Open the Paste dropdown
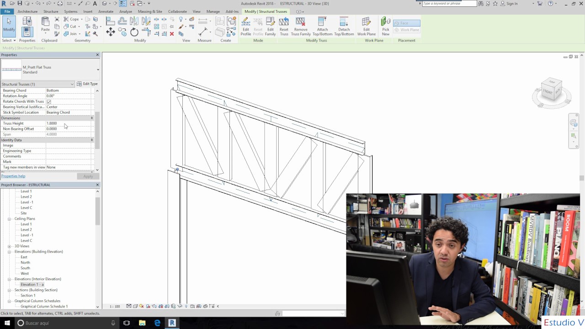The height and width of the screenshot is (329, 585). pos(45,32)
